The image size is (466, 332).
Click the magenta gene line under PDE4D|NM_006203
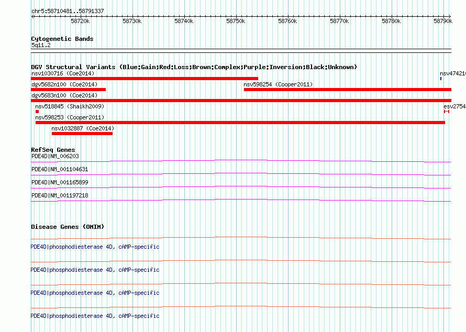point(241,161)
